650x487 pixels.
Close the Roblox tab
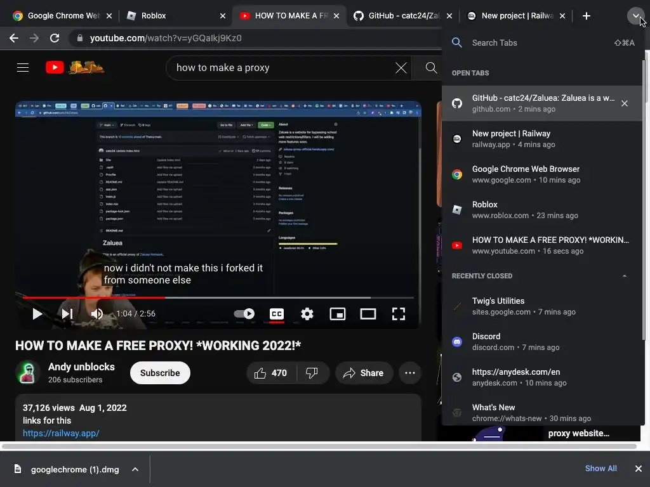pyautogui.click(x=223, y=16)
